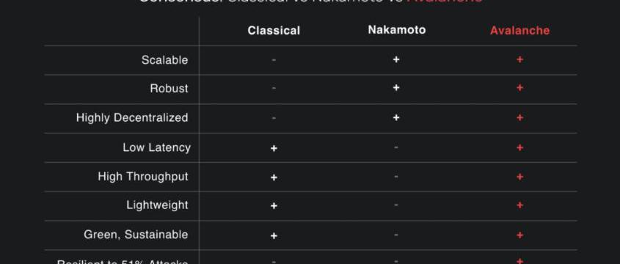
Task: Click Nakamoto's plus icon for Scalable
Action: tap(396, 59)
